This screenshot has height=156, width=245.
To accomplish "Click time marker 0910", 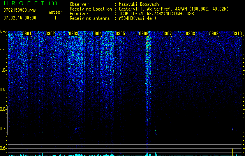I will [x=237, y=34].
